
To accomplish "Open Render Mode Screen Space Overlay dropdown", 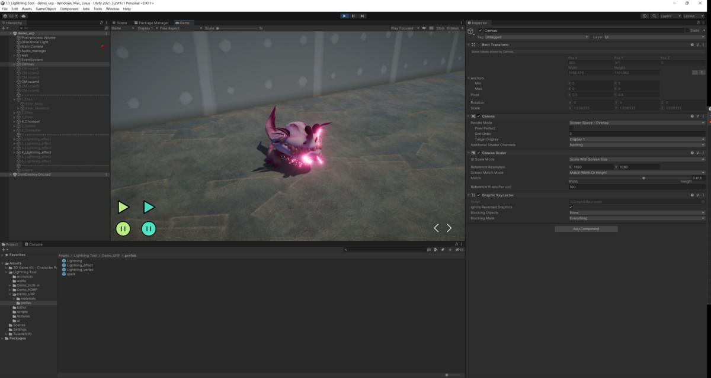I will [638, 122].
